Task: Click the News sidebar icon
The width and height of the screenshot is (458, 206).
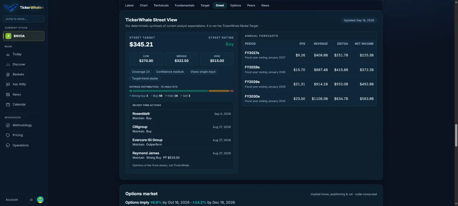Action: pos(8,95)
